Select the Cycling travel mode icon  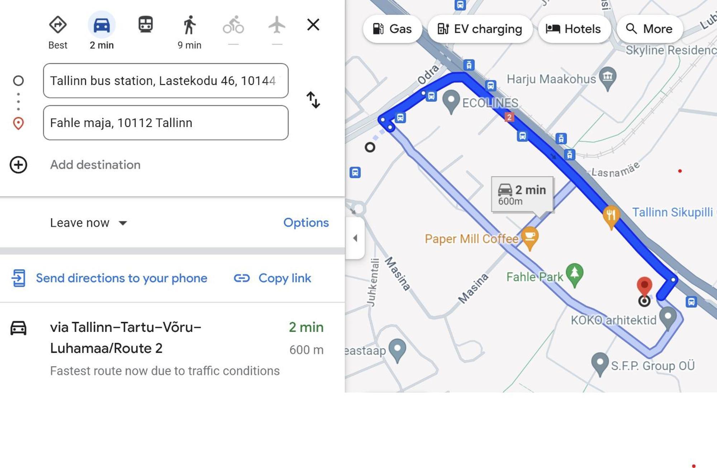(x=233, y=25)
